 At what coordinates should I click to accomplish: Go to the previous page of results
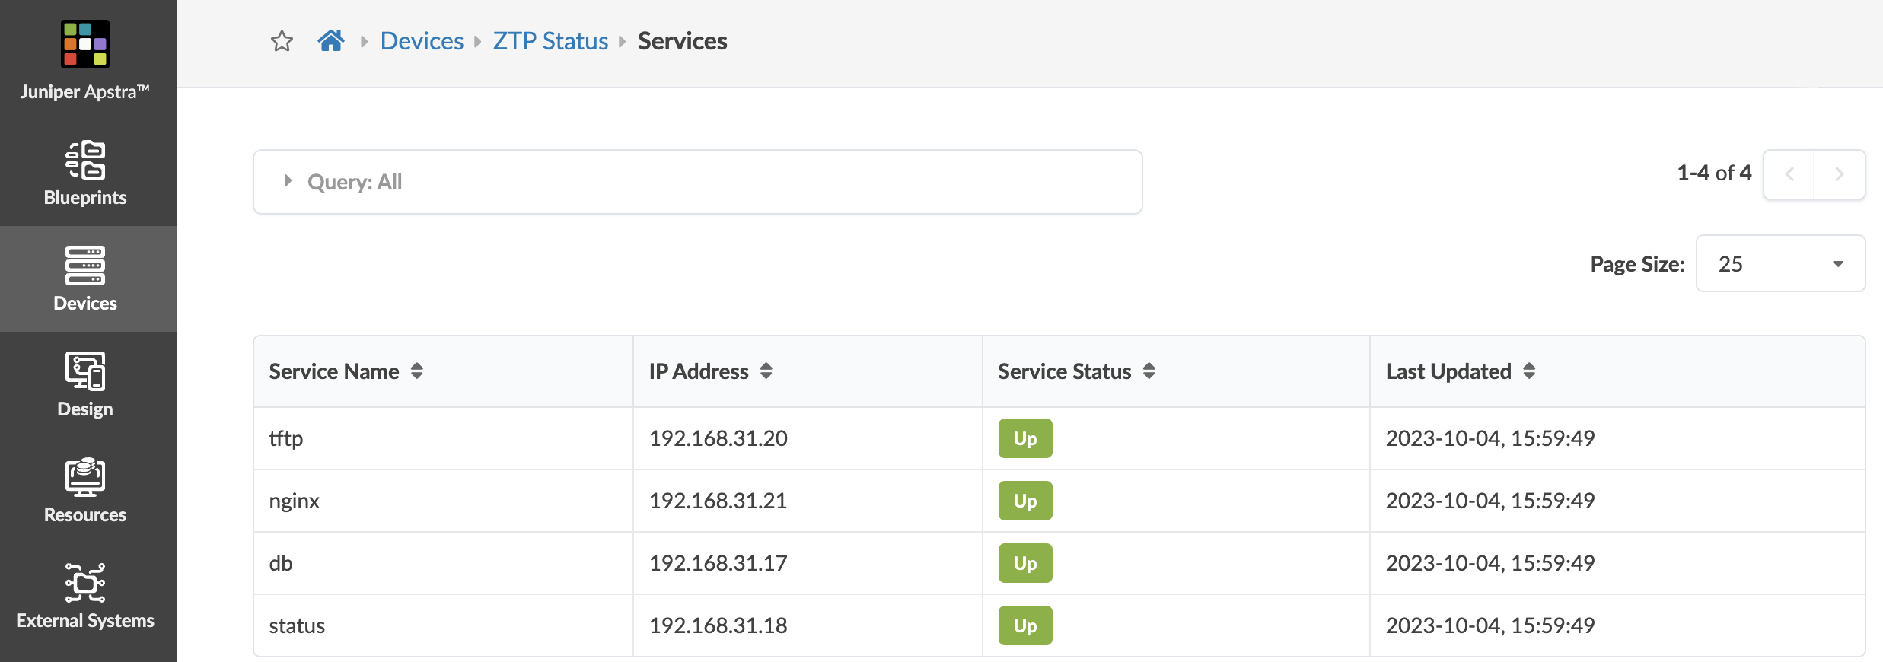click(1789, 174)
